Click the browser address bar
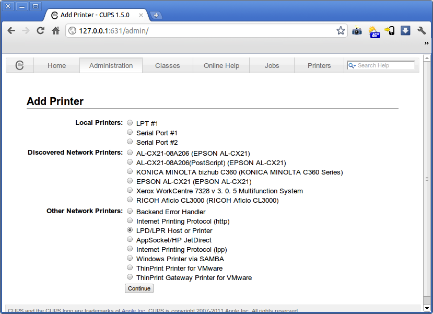Viewport: 433px width, 314px height. point(204,31)
